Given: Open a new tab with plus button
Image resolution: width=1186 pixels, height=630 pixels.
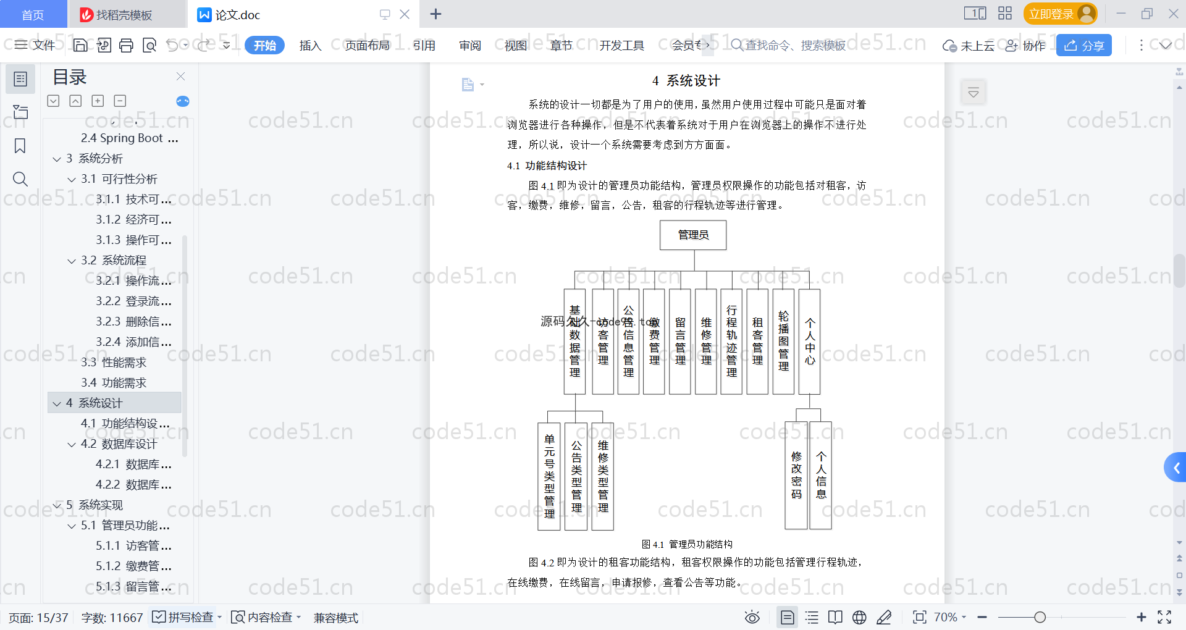Looking at the screenshot, I should (x=435, y=14).
